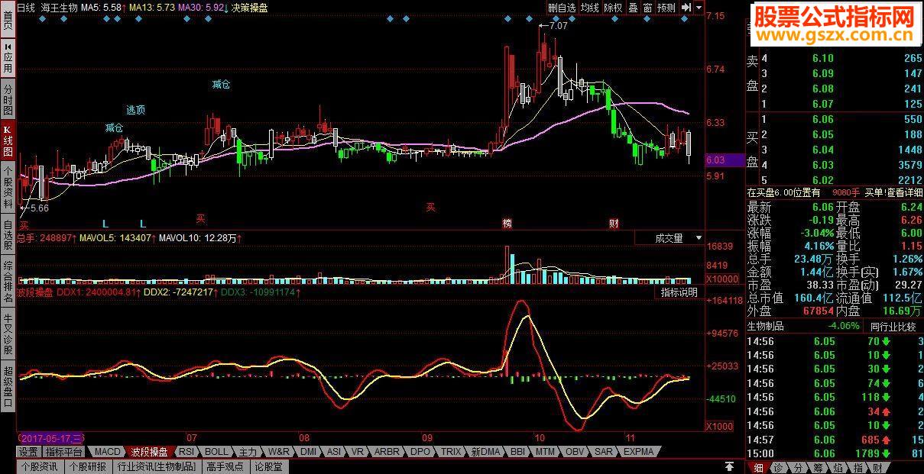Image resolution: width=924 pixels, height=474 pixels.
Task: Click the 财 marker under the chart
Action: pyautogui.click(x=613, y=224)
